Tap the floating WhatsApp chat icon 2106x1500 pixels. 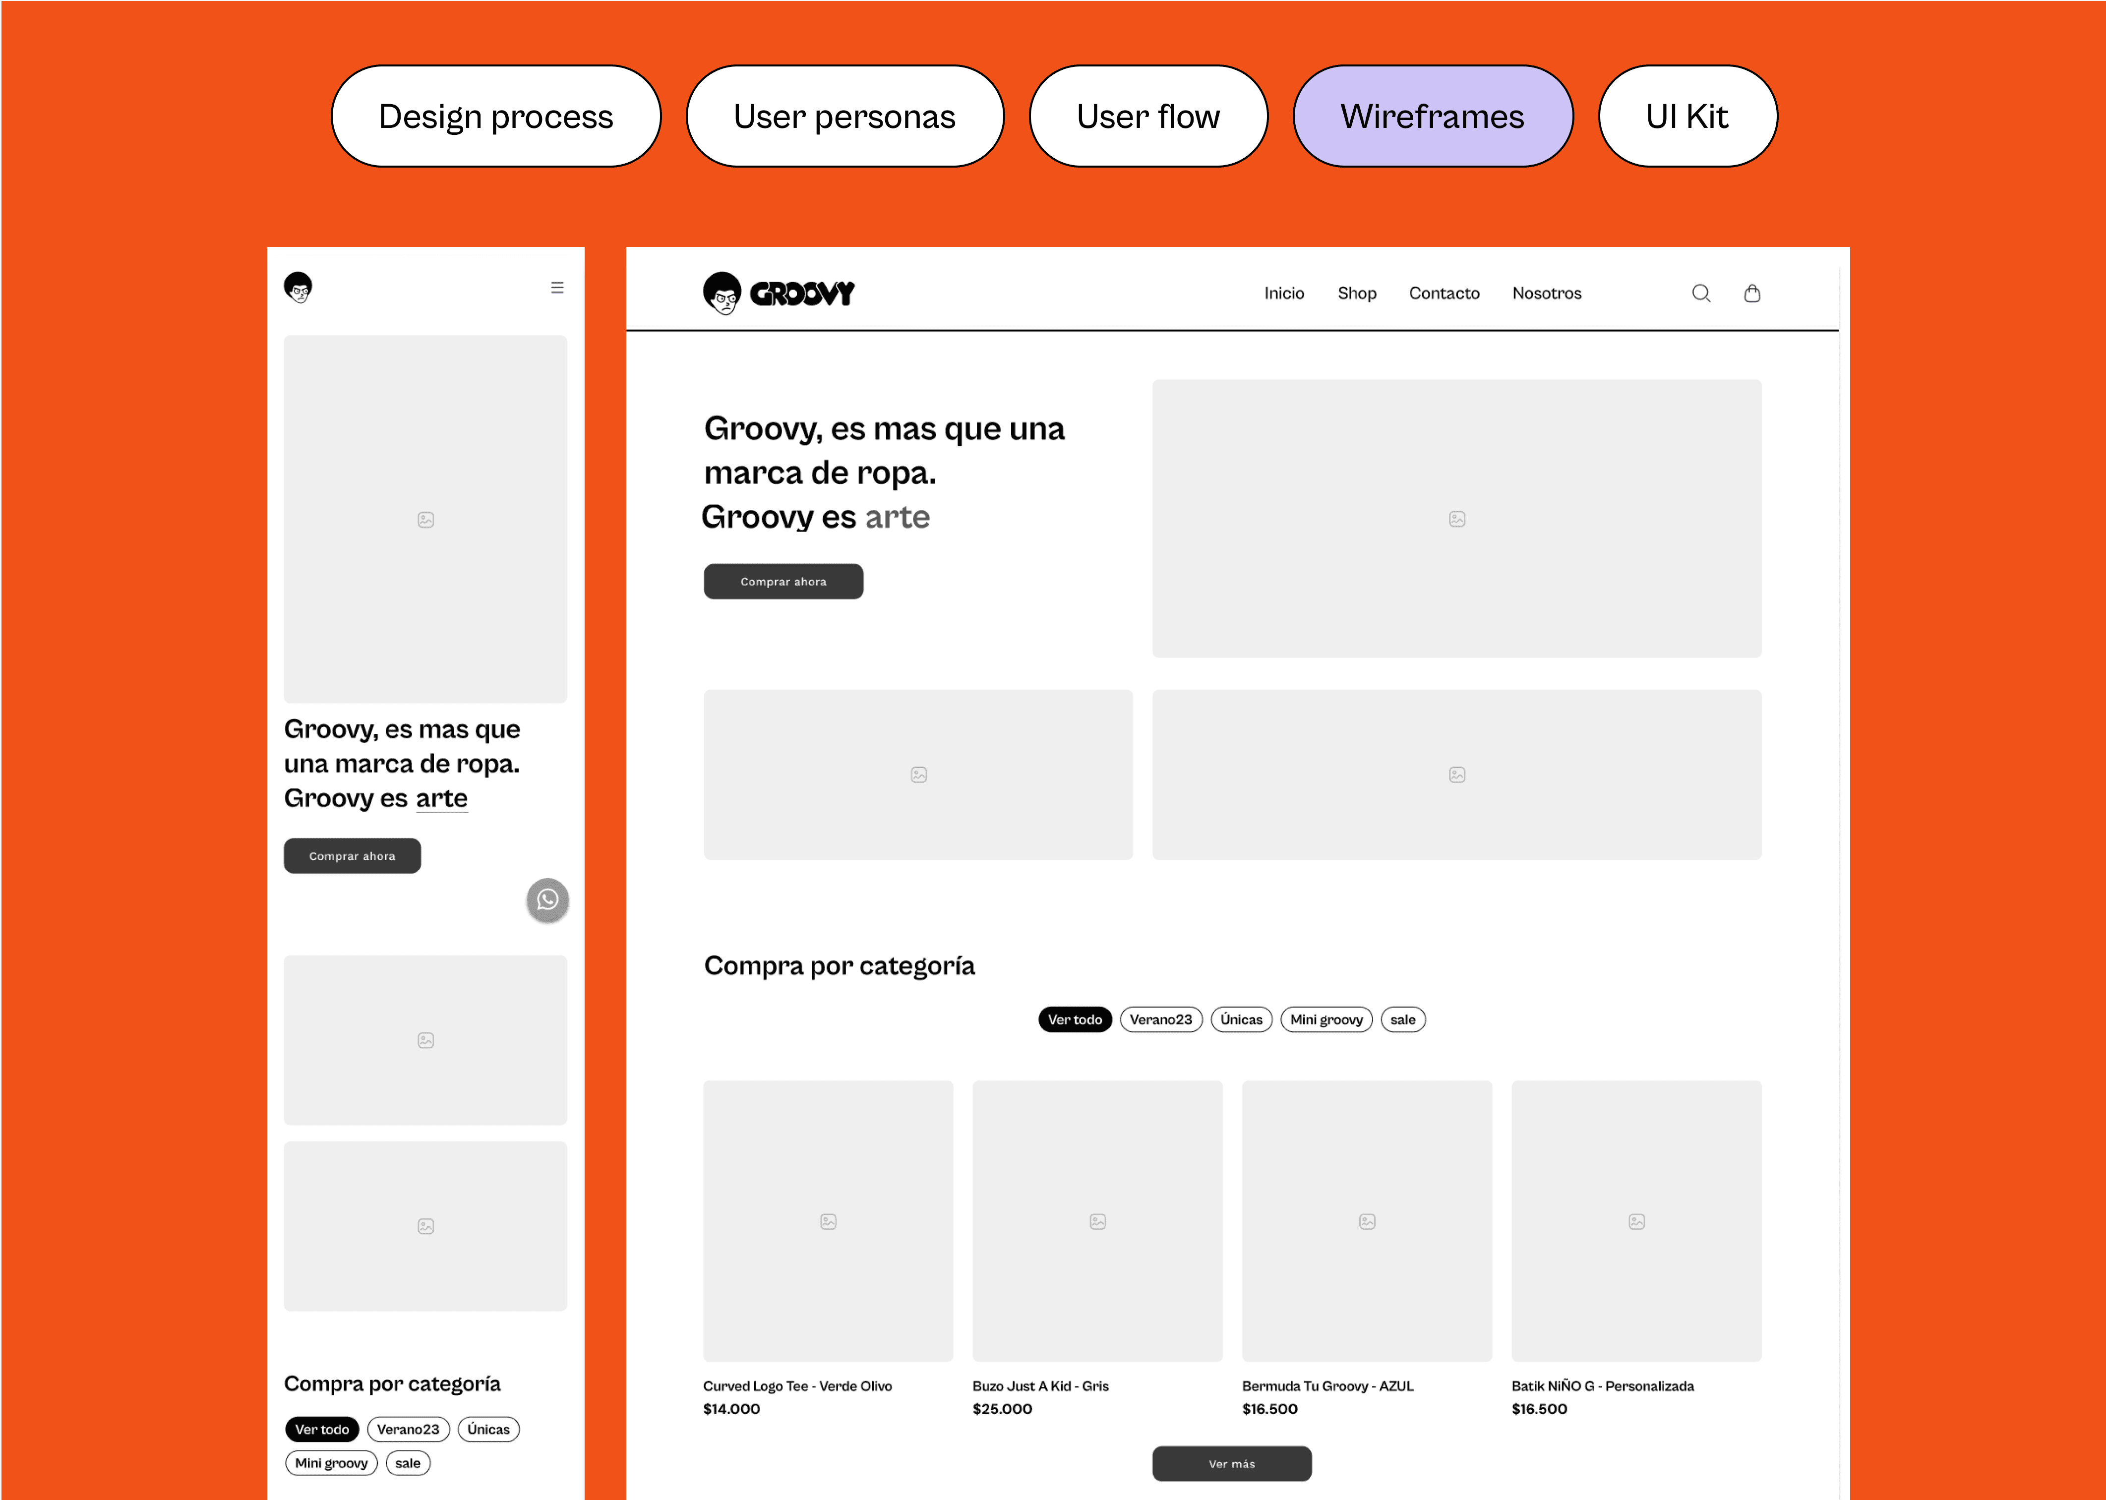[x=548, y=900]
